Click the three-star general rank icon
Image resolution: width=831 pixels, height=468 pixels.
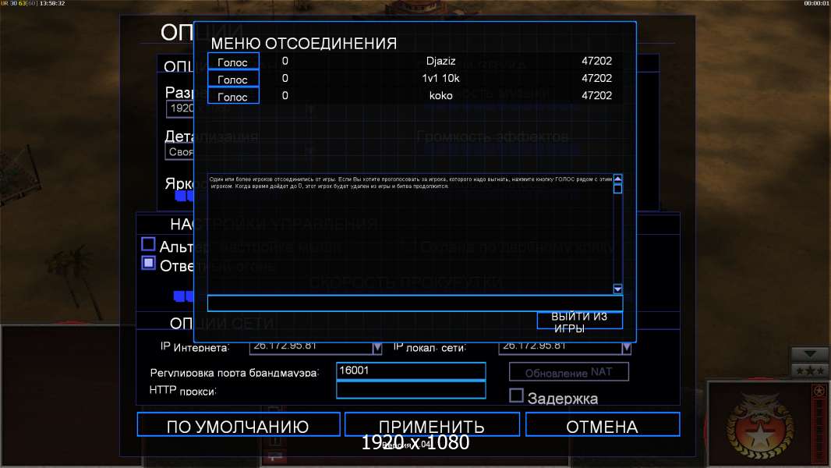(x=809, y=370)
